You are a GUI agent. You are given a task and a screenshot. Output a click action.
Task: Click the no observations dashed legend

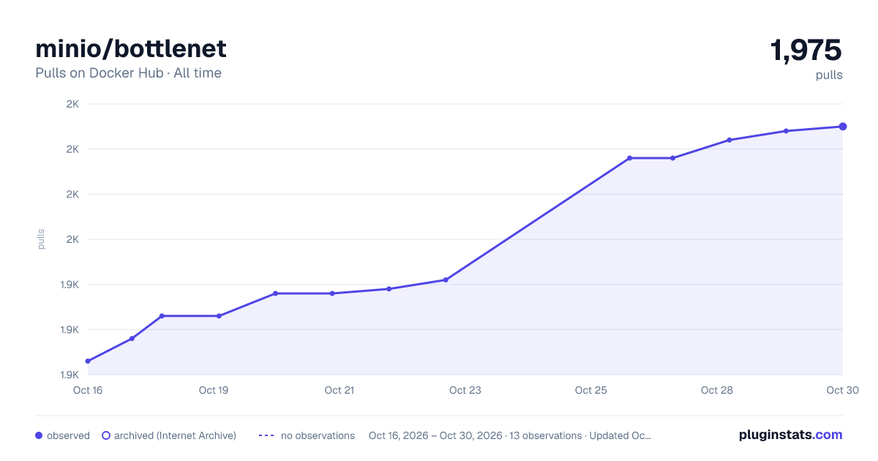click(x=266, y=435)
